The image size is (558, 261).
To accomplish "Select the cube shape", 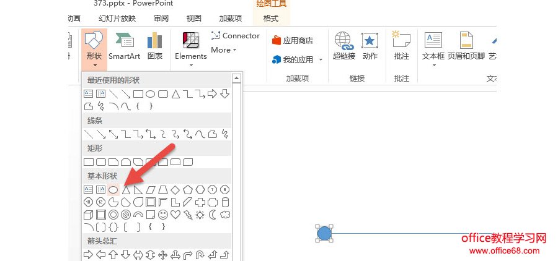I will pyautogui.click(x=88, y=215).
